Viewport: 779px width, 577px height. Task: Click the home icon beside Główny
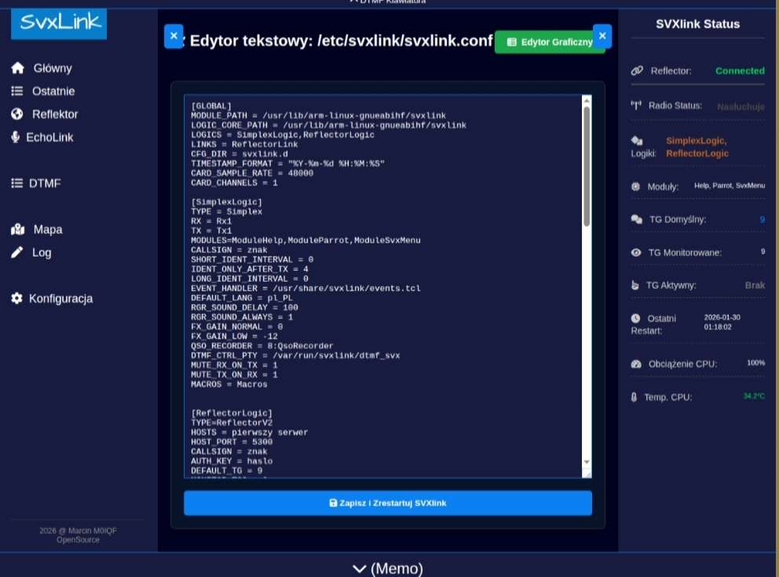coord(17,68)
